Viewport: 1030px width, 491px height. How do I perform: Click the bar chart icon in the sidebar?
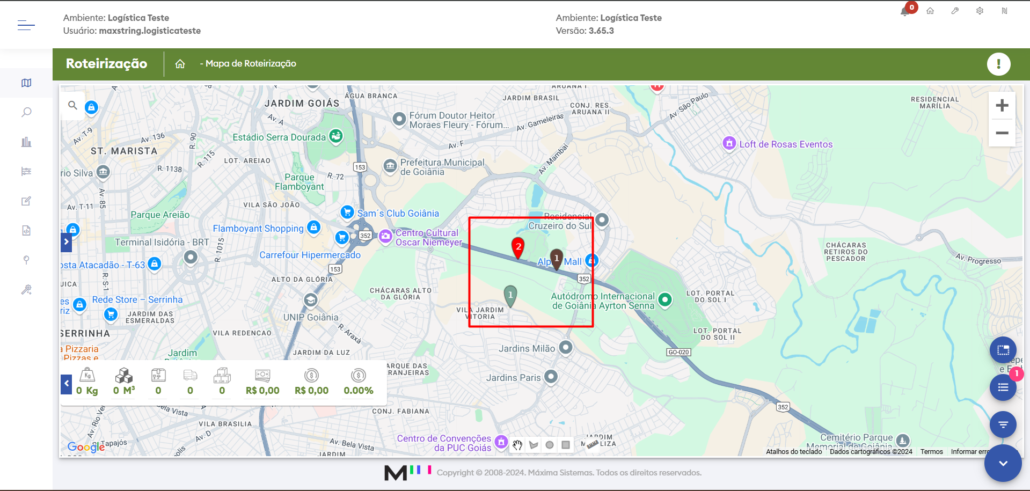[x=26, y=142]
